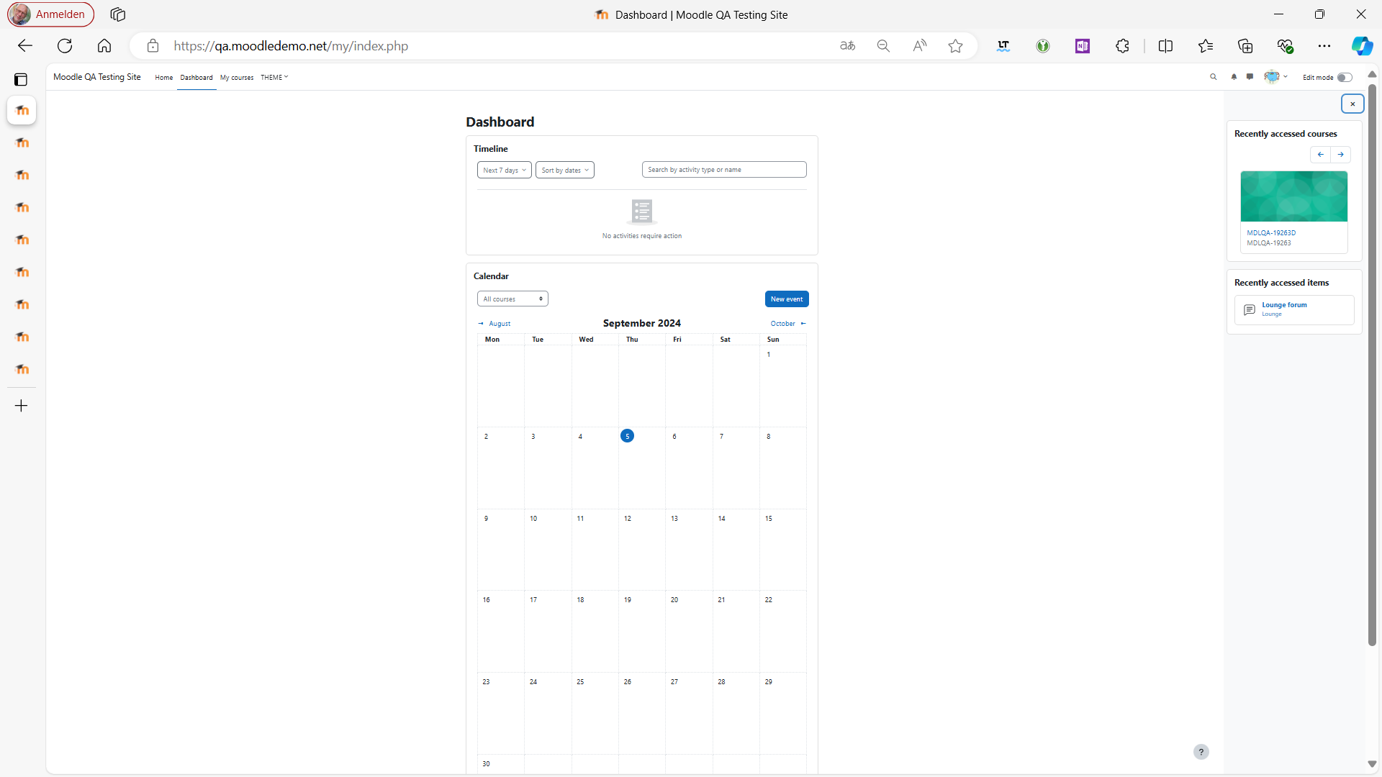Toggle Edit mode switch

tap(1344, 78)
